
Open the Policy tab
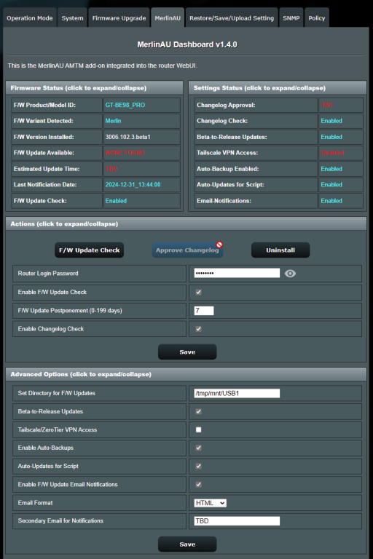(x=317, y=17)
